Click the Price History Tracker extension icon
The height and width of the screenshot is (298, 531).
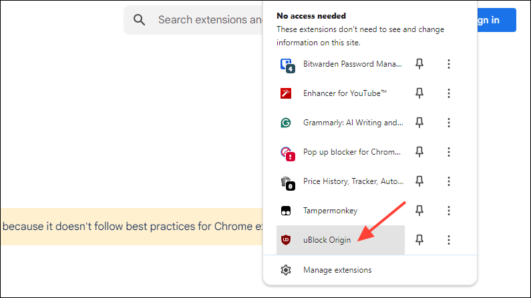point(287,183)
